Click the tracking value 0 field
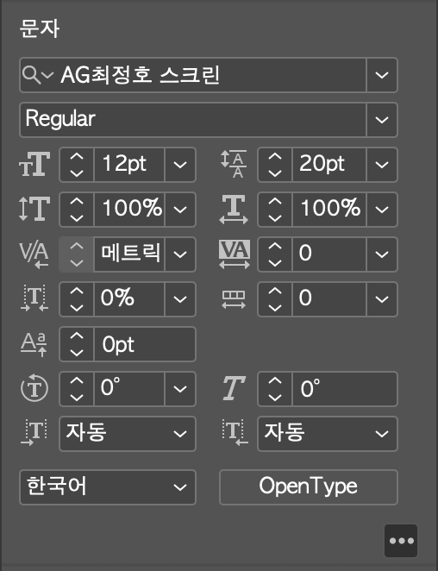The width and height of the screenshot is (438, 571). click(x=329, y=254)
